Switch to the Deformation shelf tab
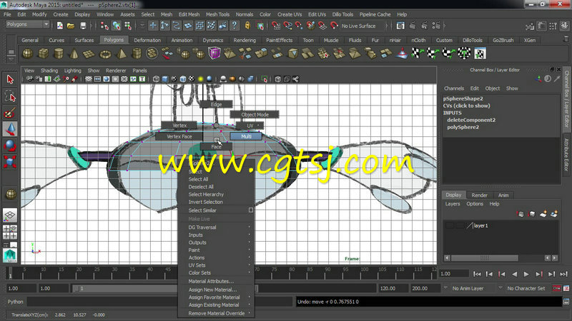Image resolution: width=572 pixels, height=321 pixels. tap(147, 40)
